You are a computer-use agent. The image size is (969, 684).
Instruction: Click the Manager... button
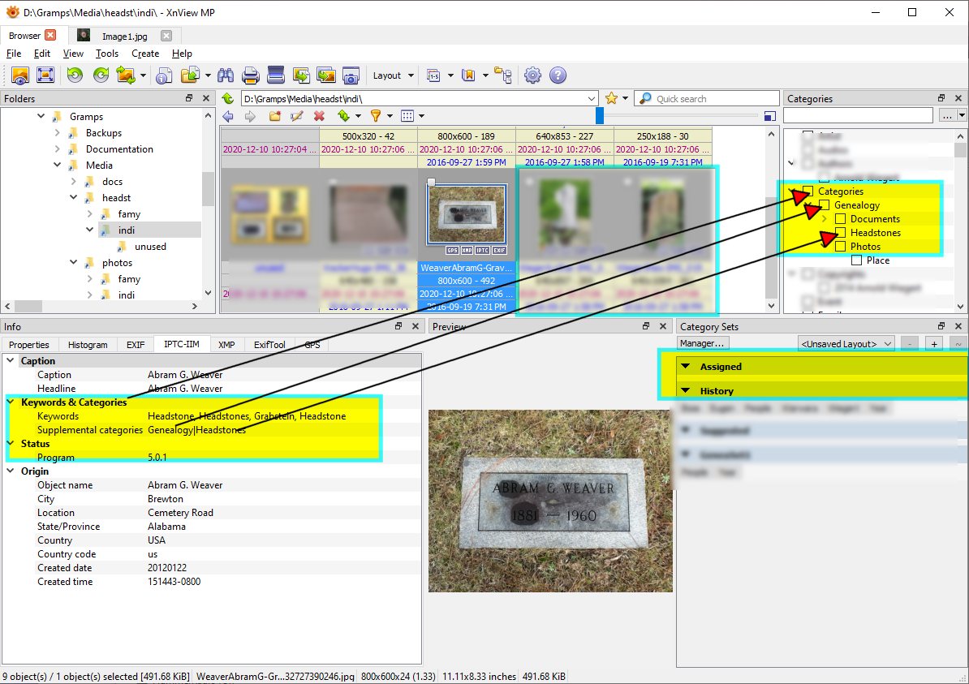tap(703, 344)
